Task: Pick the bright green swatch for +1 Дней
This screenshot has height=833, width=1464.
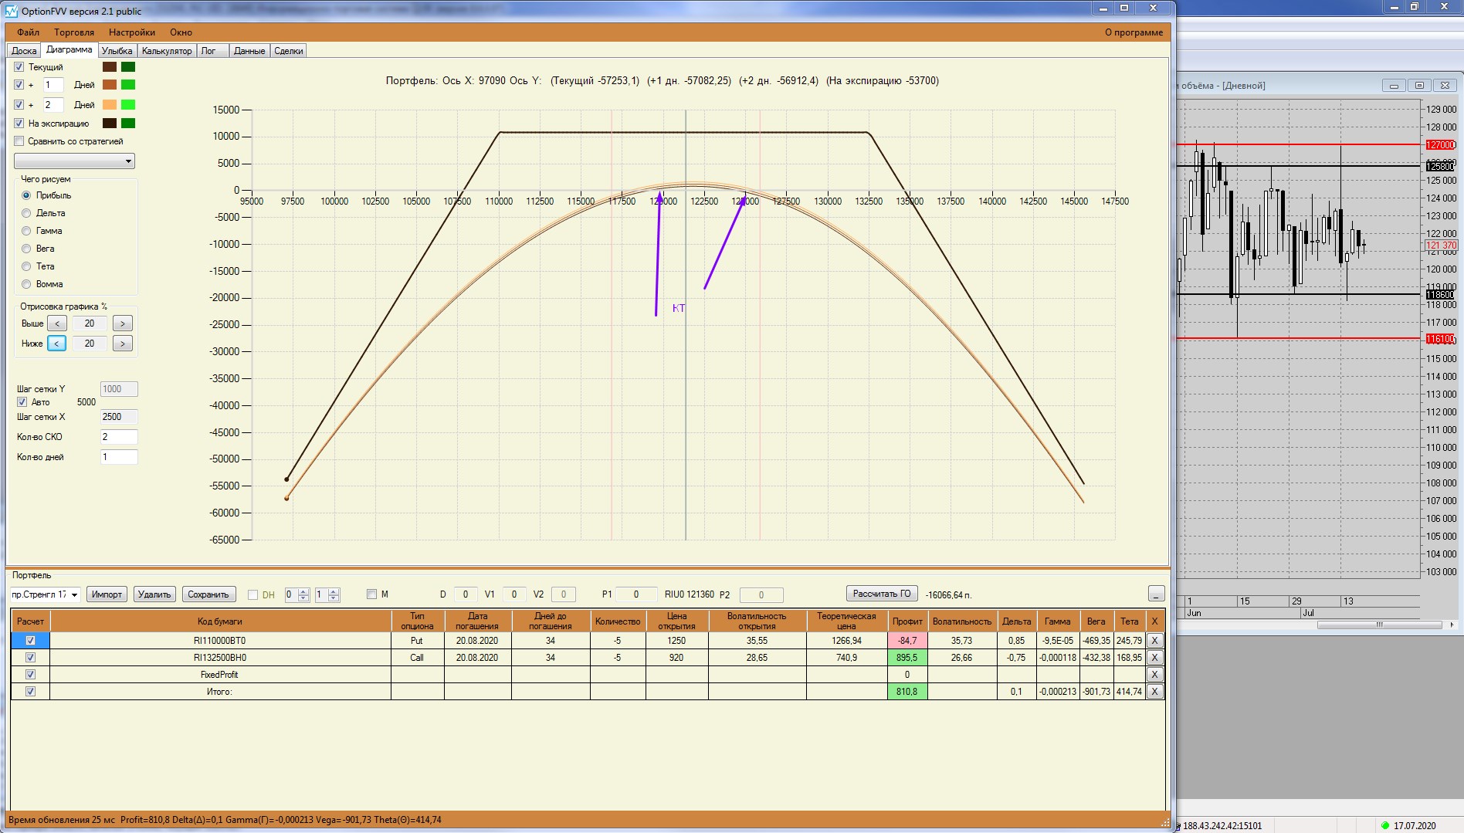Action: click(x=128, y=85)
